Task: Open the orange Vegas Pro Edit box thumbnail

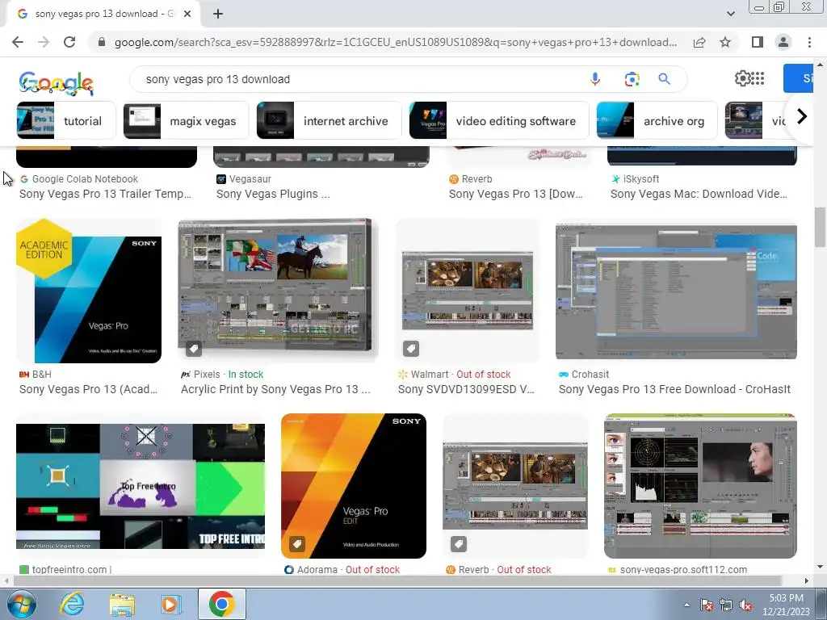Action: click(x=354, y=486)
